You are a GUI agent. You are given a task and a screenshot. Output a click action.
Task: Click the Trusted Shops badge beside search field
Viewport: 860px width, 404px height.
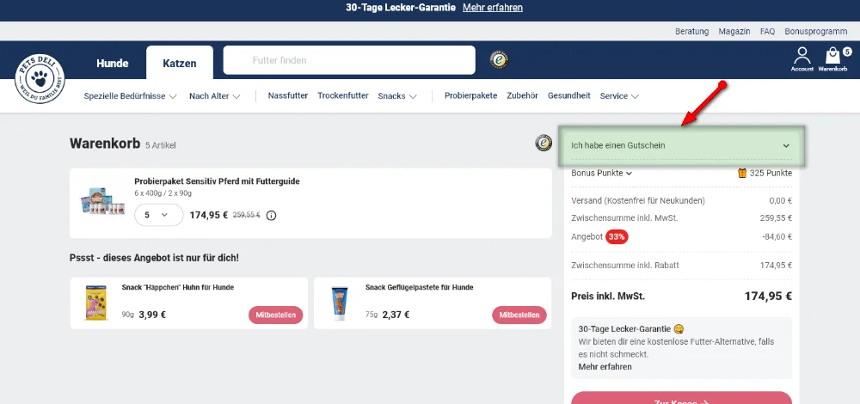499,60
